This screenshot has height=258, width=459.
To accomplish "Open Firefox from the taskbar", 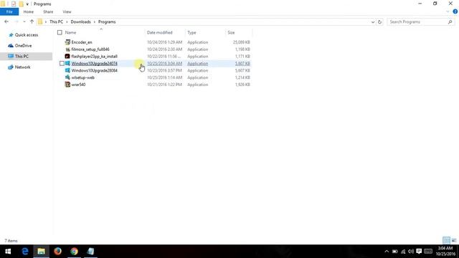I will pos(57,252).
